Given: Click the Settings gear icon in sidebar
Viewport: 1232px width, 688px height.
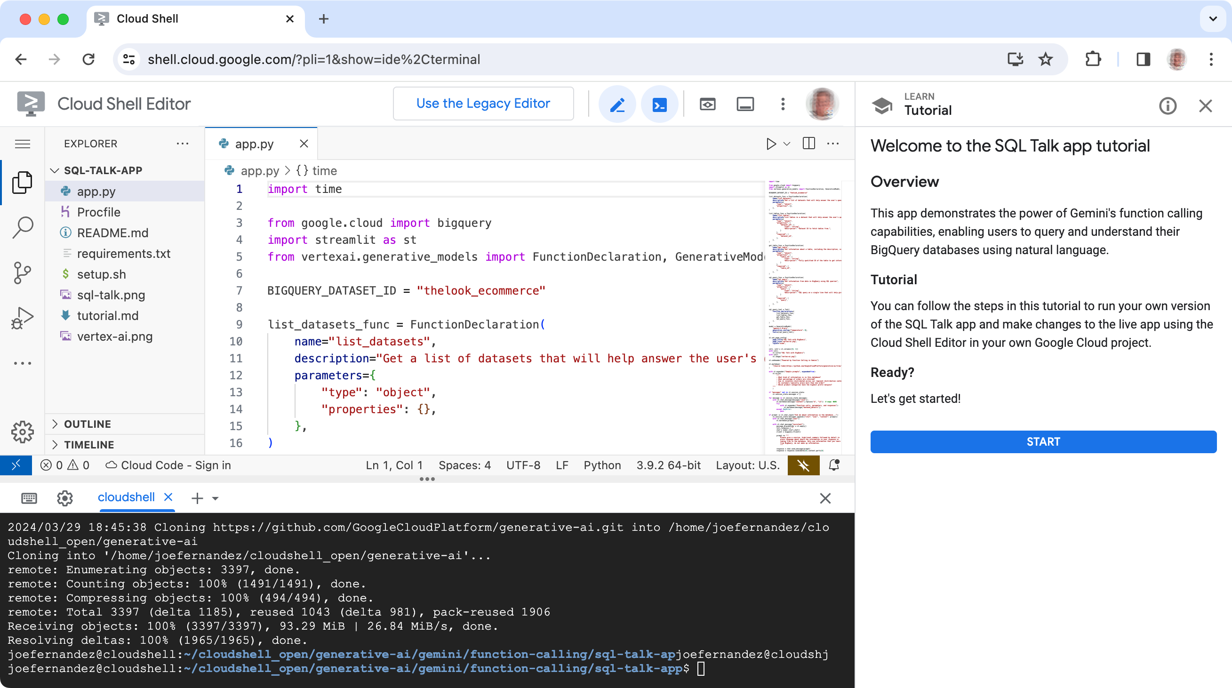Looking at the screenshot, I should click(23, 432).
